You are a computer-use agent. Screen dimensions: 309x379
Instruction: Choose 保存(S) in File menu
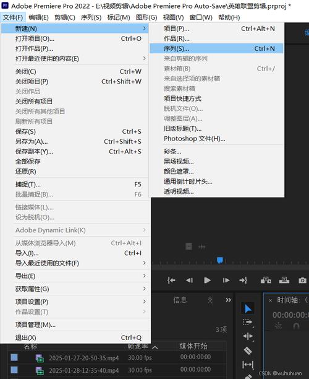(x=75, y=131)
